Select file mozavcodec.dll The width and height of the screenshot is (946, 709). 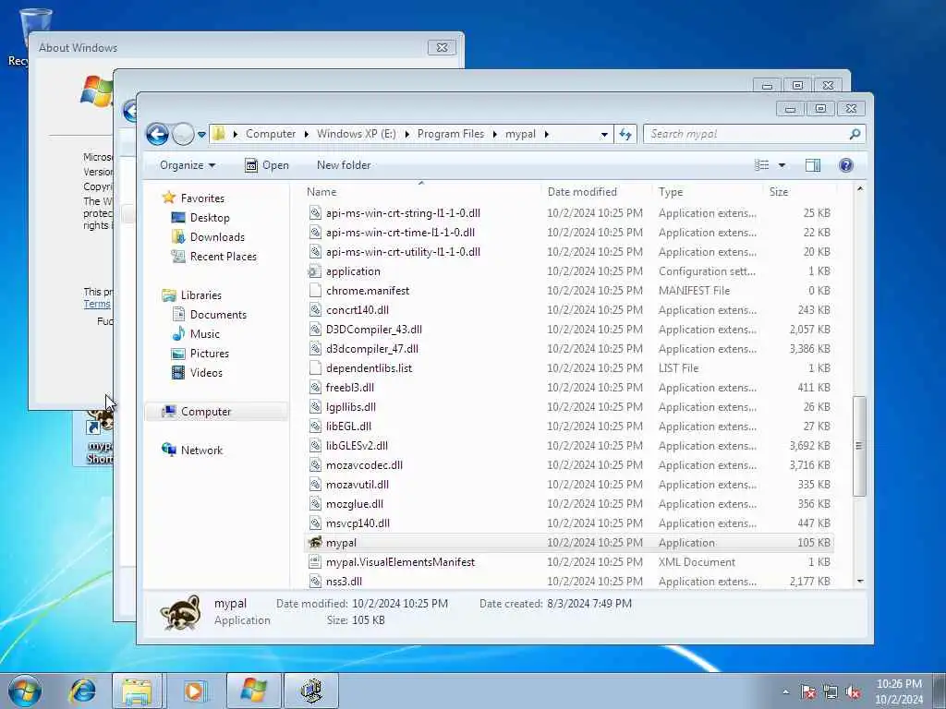(x=364, y=465)
